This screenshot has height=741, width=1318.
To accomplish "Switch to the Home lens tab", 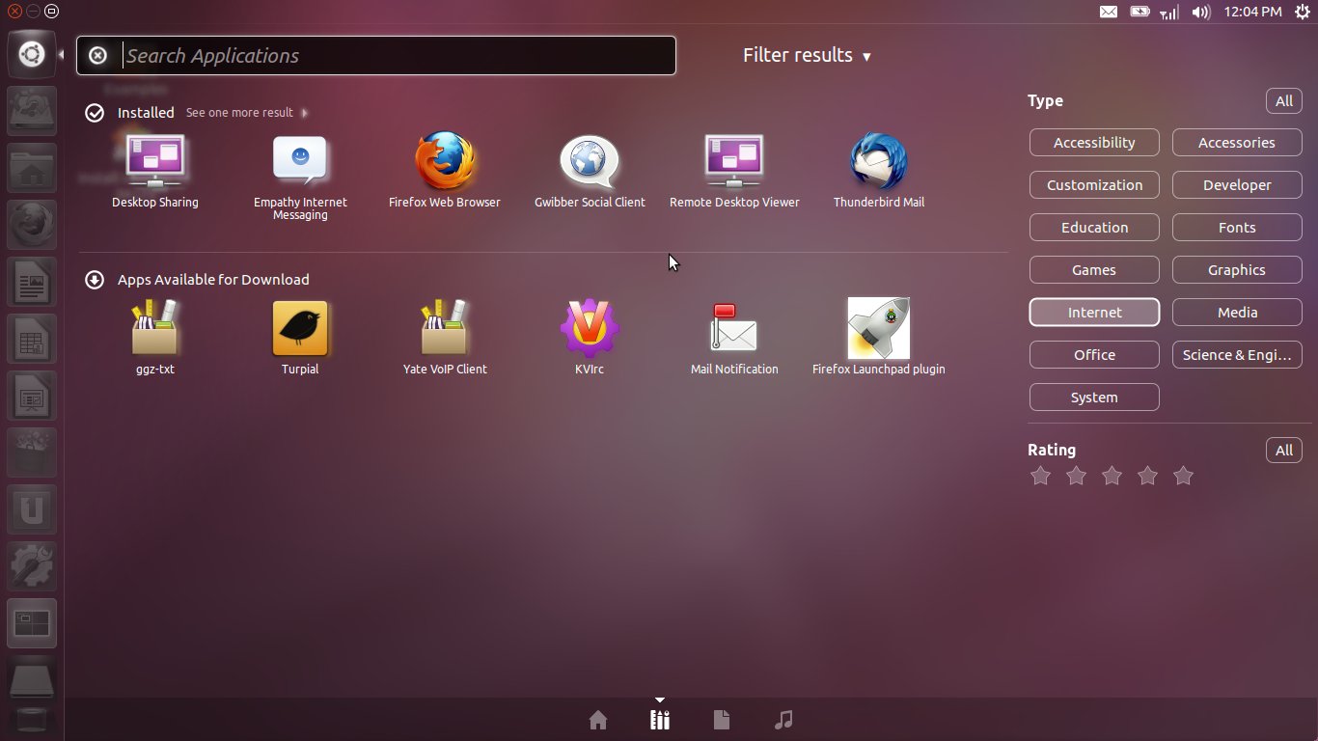I will [598, 720].
